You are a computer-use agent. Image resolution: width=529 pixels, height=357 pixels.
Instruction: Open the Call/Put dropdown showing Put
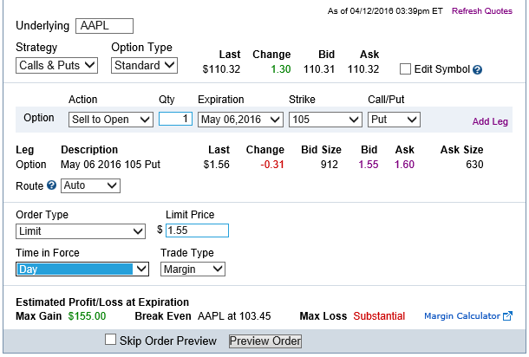[x=394, y=120]
